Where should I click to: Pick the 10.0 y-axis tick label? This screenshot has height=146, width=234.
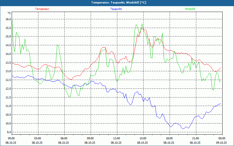[8, 123]
